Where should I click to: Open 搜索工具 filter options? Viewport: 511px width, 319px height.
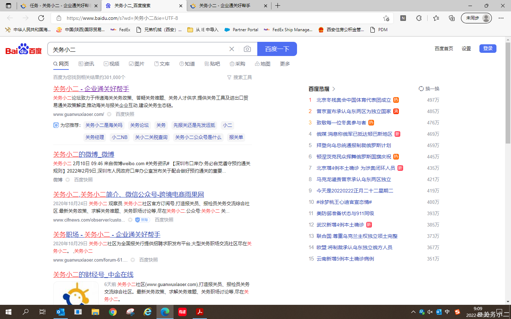(240, 77)
